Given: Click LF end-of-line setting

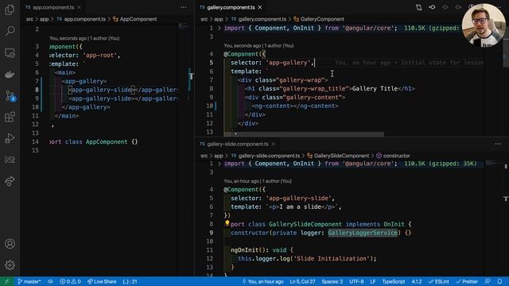Looking at the screenshot, I should pos(373,281).
